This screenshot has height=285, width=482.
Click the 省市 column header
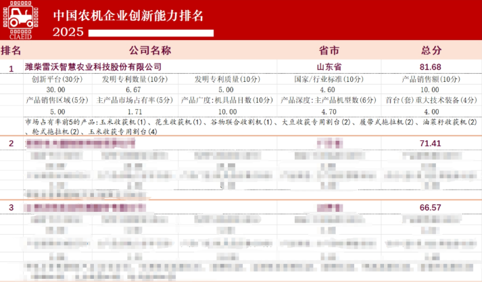click(329, 50)
